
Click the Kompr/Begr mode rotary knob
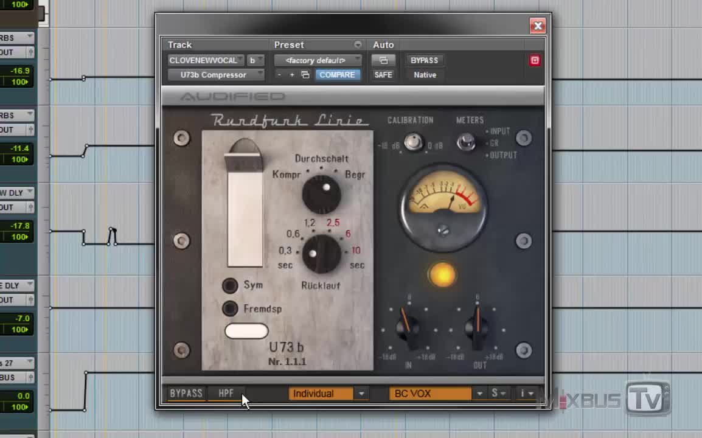(x=321, y=195)
